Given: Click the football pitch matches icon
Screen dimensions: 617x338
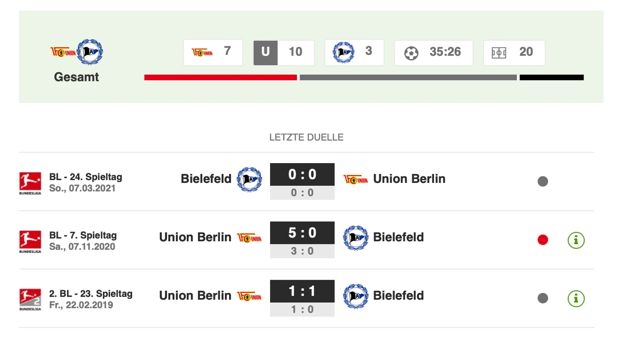Looking at the screenshot, I should pos(499,53).
